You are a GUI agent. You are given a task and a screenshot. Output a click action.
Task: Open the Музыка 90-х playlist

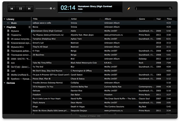(17, 47)
